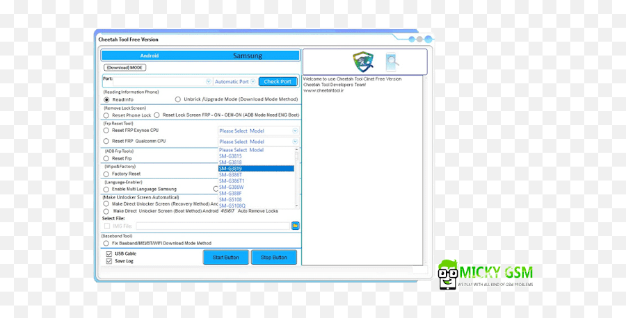626x318 pixels.
Task: Select the Factory Reset radio
Action: [x=106, y=174]
